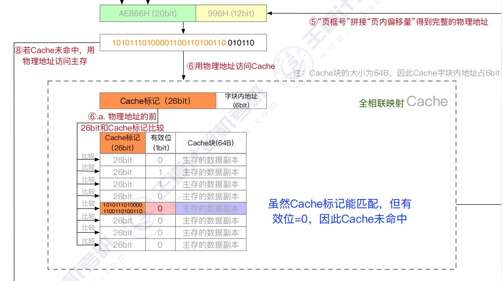Click the yellow 996H (12bit) box
Image resolution: width=502 pixels, height=281 pixels.
point(231,13)
